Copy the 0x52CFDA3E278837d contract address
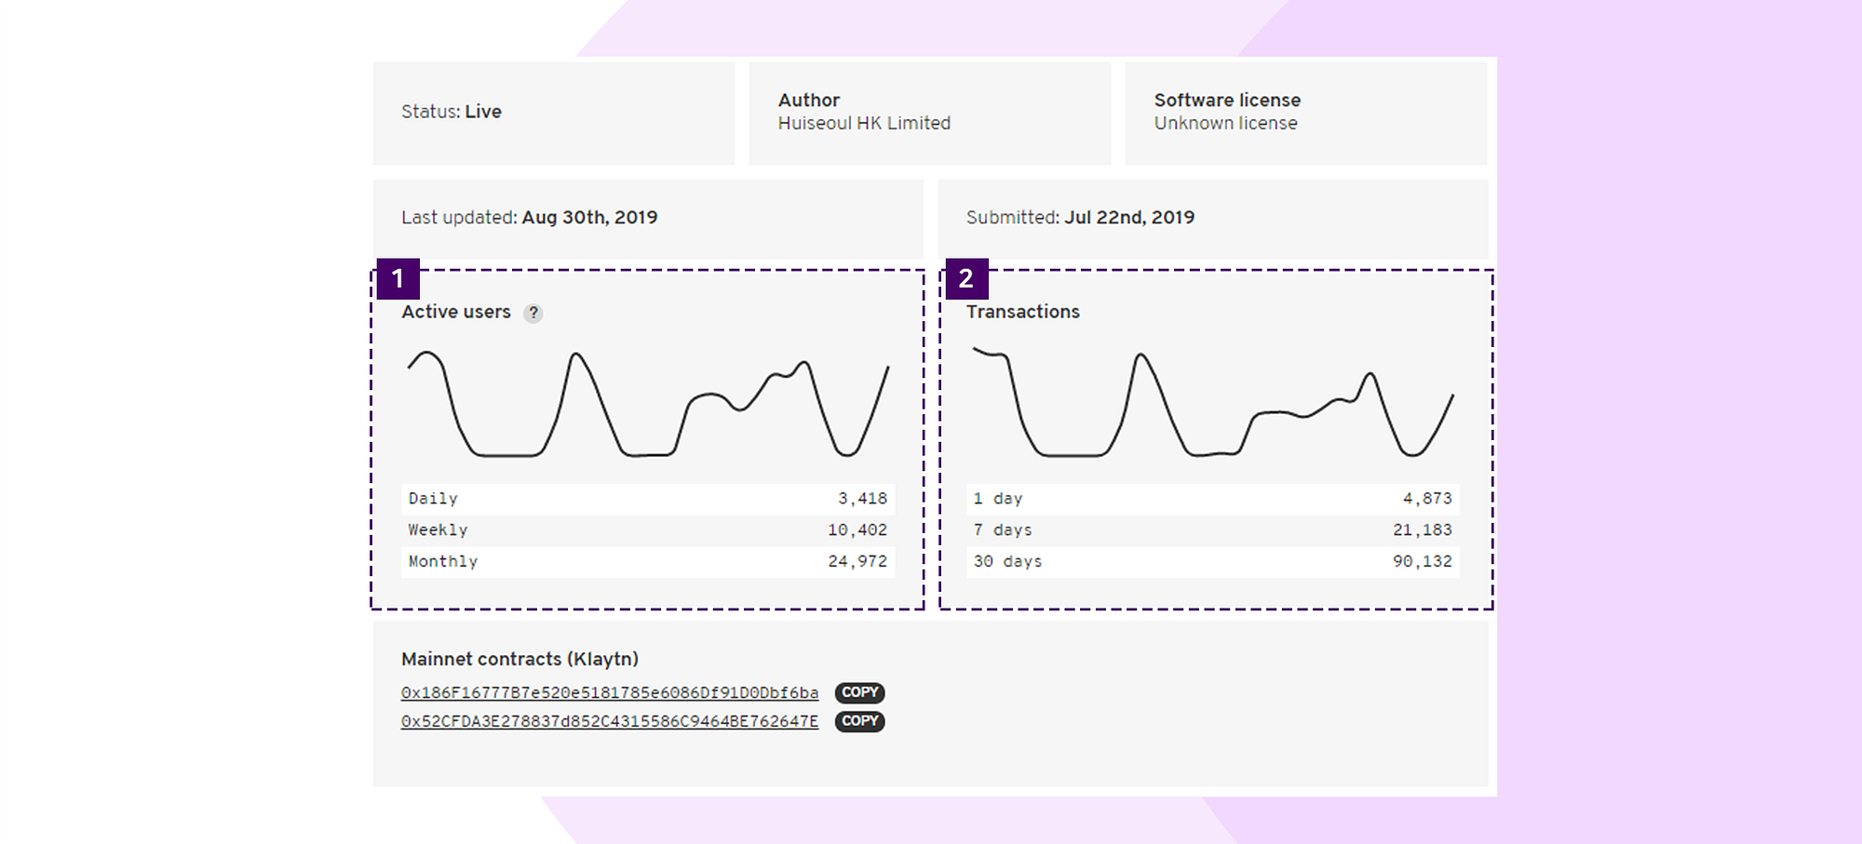Viewport: 1862px width, 844px height. pyautogui.click(x=859, y=721)
